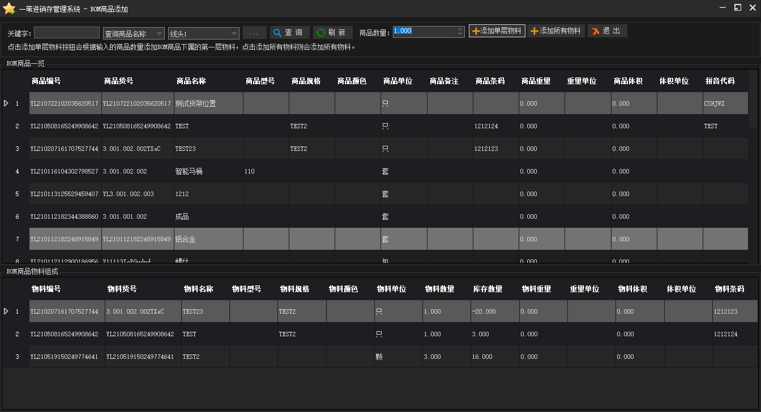Click the plus icon of 添加单层物料
The image size is (761, 412).
click(476, 31)
